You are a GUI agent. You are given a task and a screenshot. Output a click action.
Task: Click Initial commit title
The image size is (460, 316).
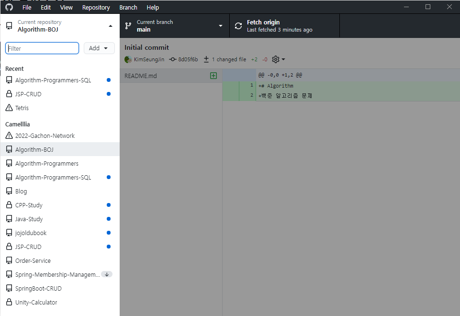[146, 47]
